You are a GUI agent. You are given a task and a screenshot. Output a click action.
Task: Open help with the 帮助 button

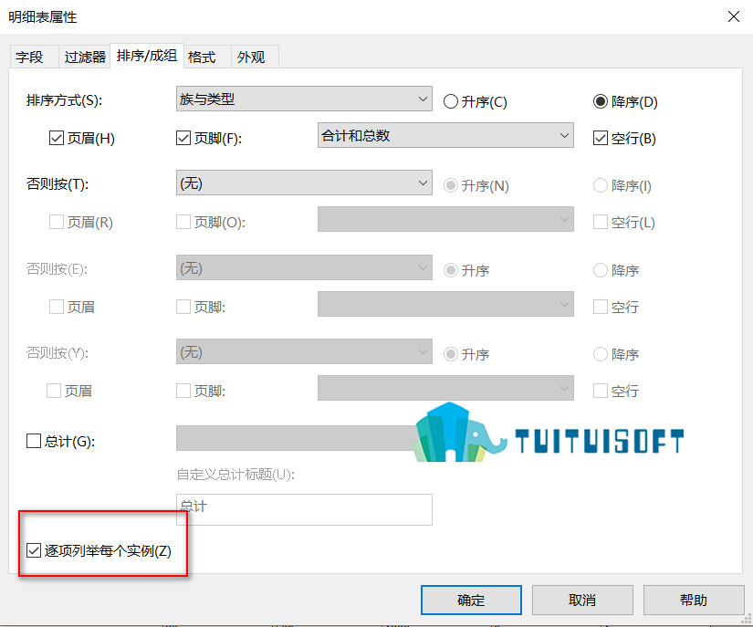coord(694,600)
